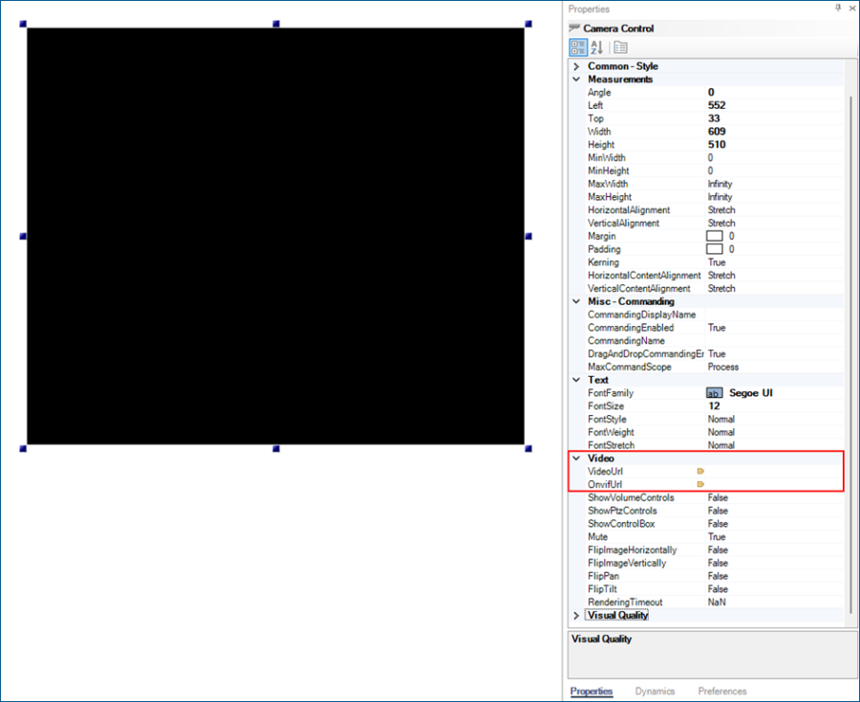Screen dimensions: 860x702
Task: Open the Properties tab
Action: pos(591,691)
